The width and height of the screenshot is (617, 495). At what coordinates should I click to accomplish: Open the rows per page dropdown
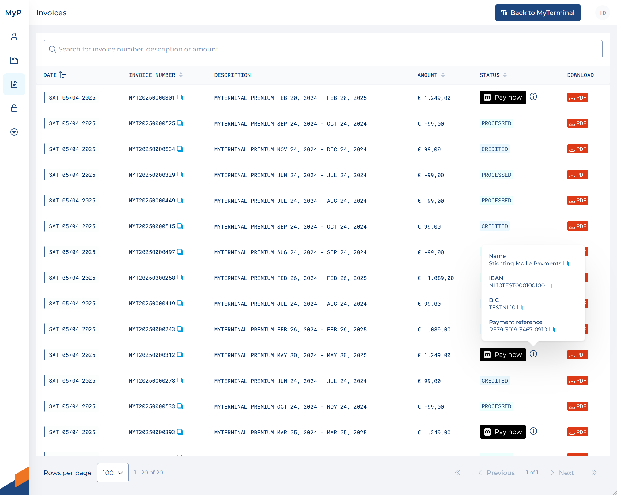(x=113, y=473)
